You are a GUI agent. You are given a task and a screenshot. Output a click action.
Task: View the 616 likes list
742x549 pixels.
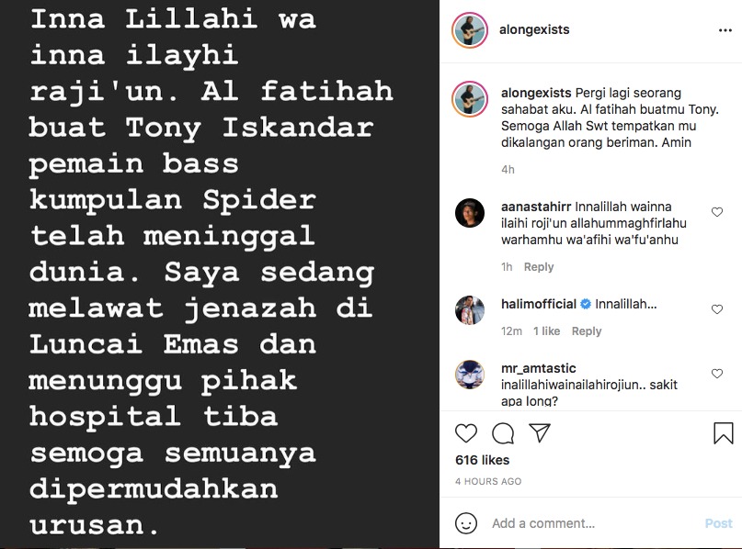(x=482, y=460)
